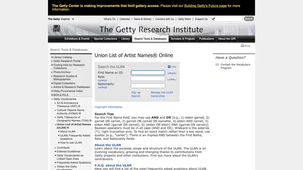Open The Getty Explore dropdown arrow

pos(73,19)
